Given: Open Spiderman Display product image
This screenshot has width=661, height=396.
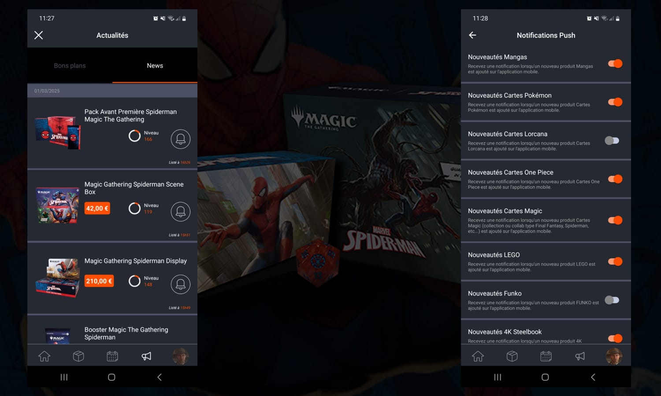Looking at the screenshot, I should click(x=58, y=278).
